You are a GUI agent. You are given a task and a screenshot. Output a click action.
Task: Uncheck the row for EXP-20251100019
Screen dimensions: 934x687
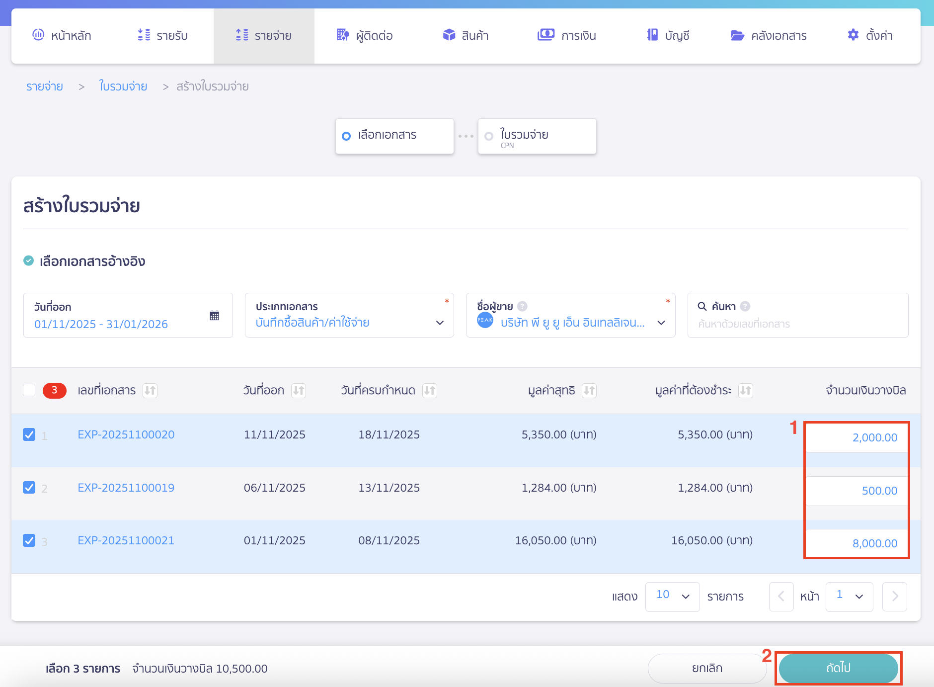point(29,488)
